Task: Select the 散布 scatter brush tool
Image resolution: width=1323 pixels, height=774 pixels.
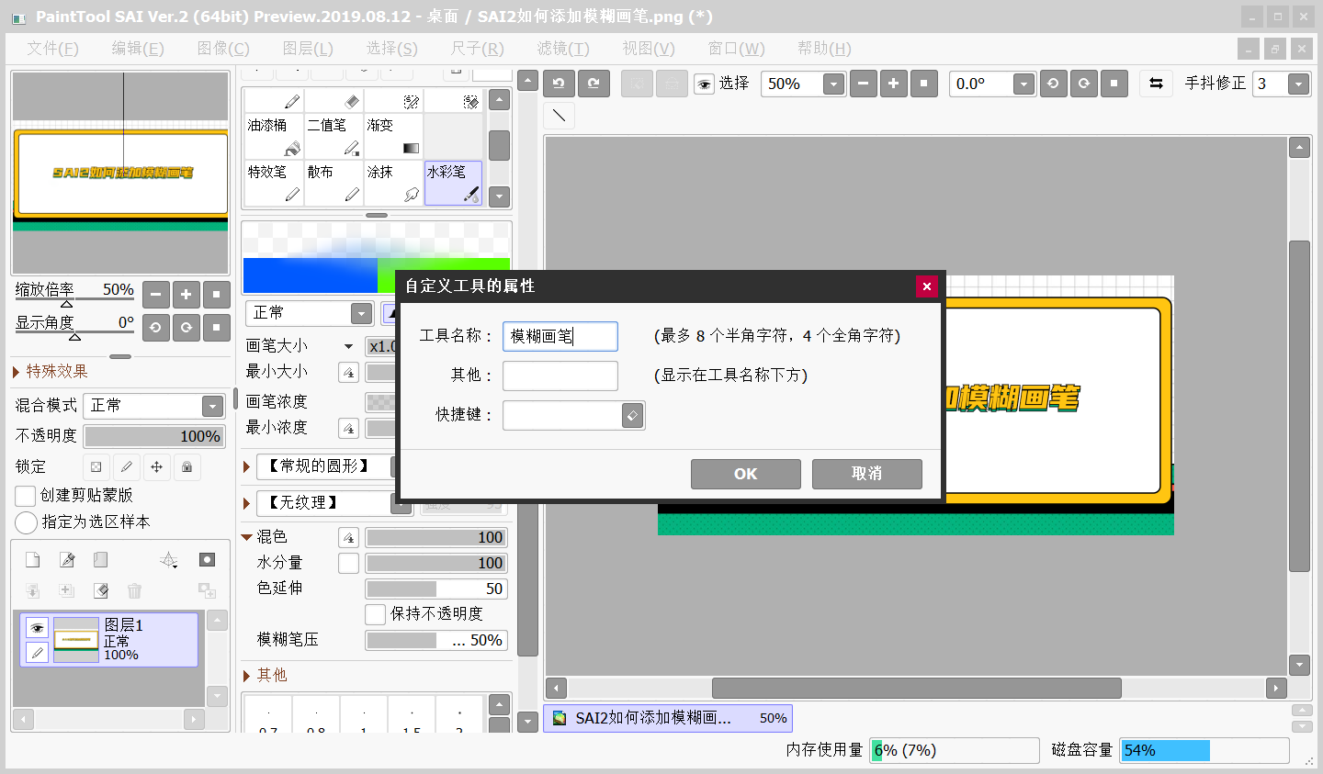Action: pyautogui.click(x=334, y=183)
